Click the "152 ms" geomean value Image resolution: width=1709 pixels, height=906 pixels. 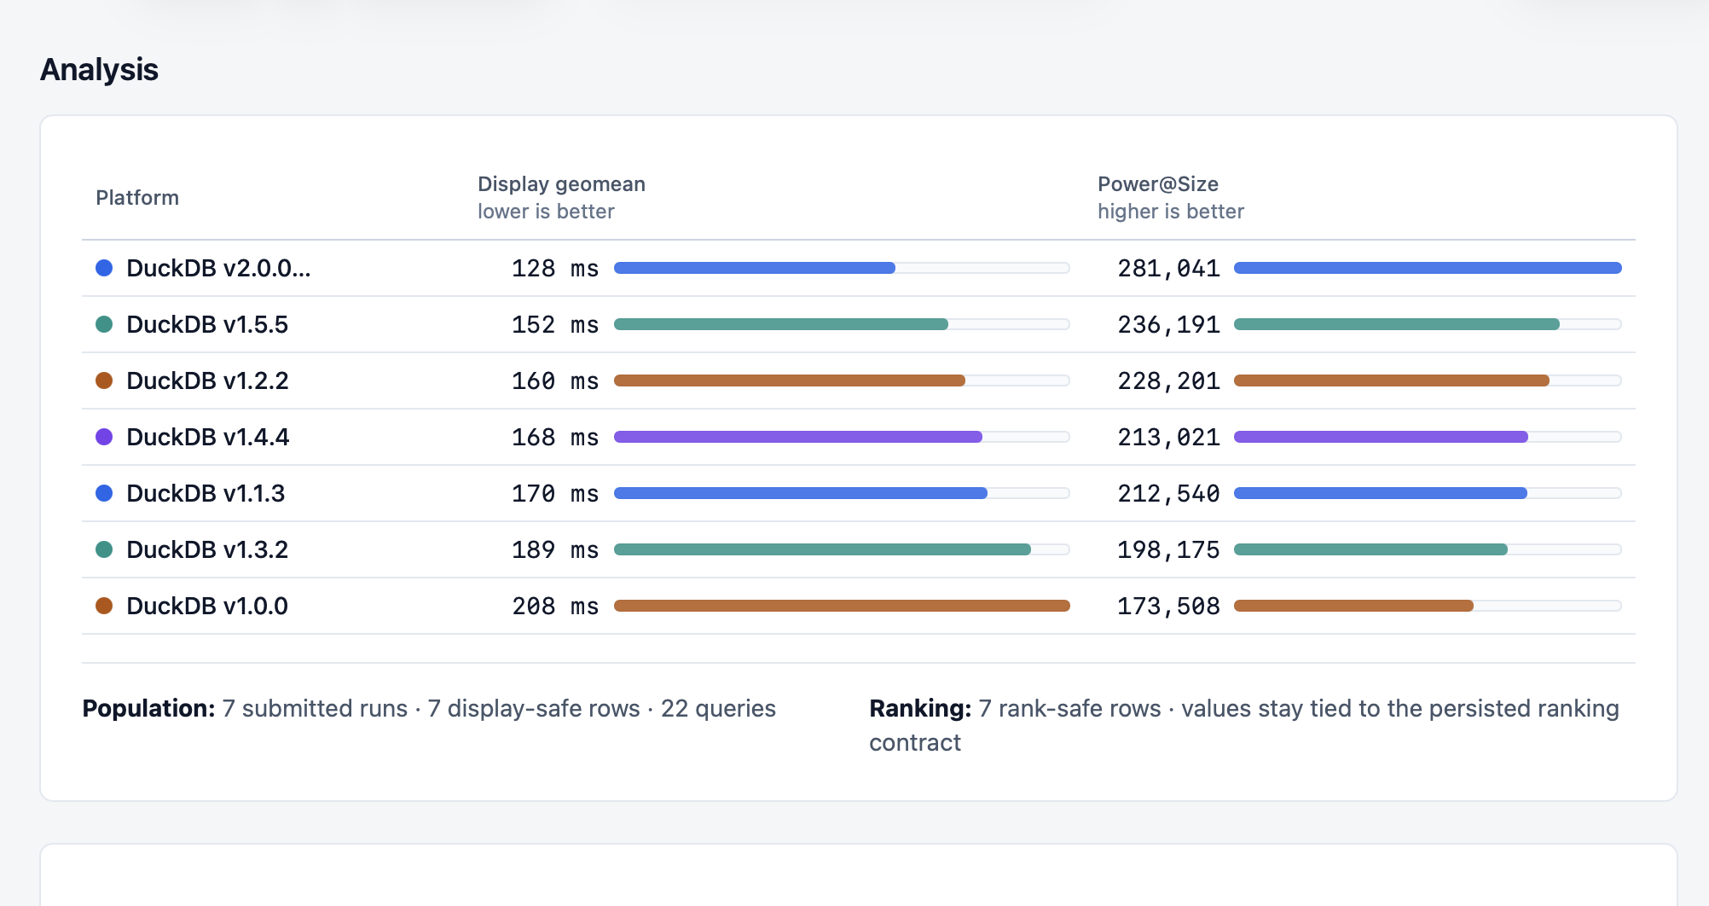pyautogui.click(x=555, y=324)
